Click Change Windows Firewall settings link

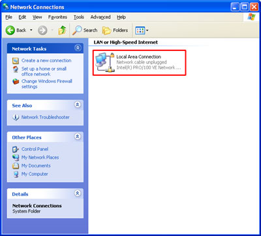tap(47, 84)
